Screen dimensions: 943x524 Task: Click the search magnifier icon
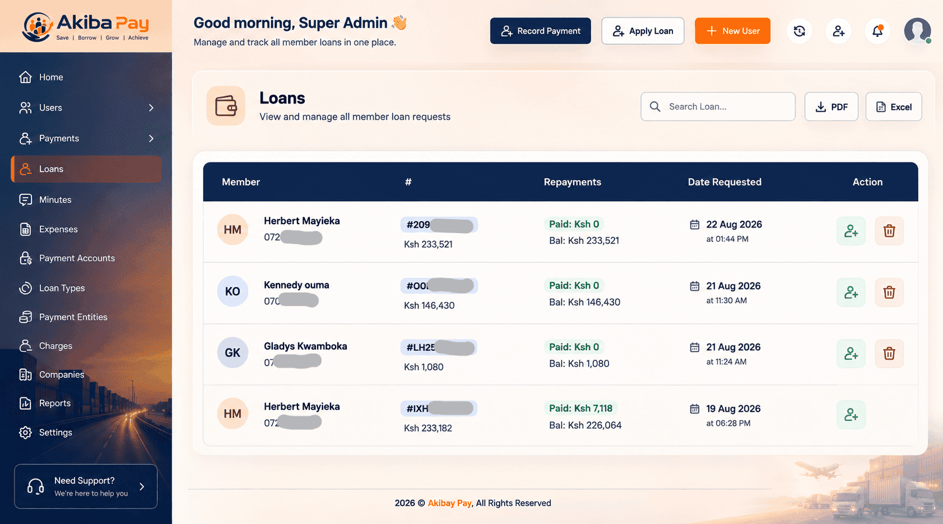655,106
